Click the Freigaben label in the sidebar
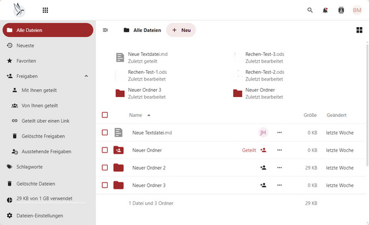 [x=27, y=76]
